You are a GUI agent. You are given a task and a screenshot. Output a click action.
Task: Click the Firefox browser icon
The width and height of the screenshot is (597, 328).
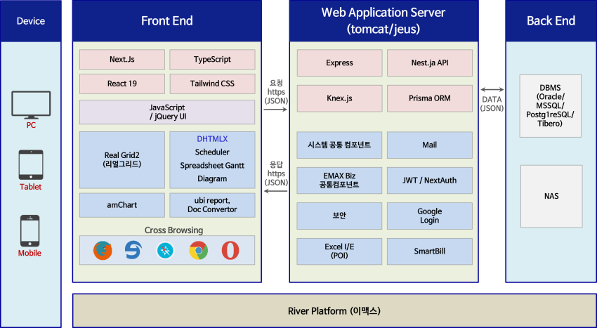[x=103, y=250]
